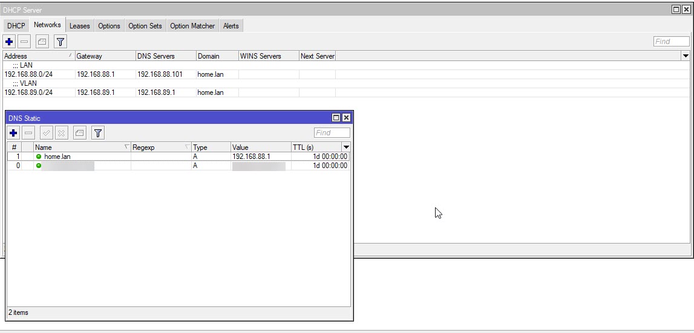
Task: Click the green status dot of entry 0
Action: click(39, 166)
